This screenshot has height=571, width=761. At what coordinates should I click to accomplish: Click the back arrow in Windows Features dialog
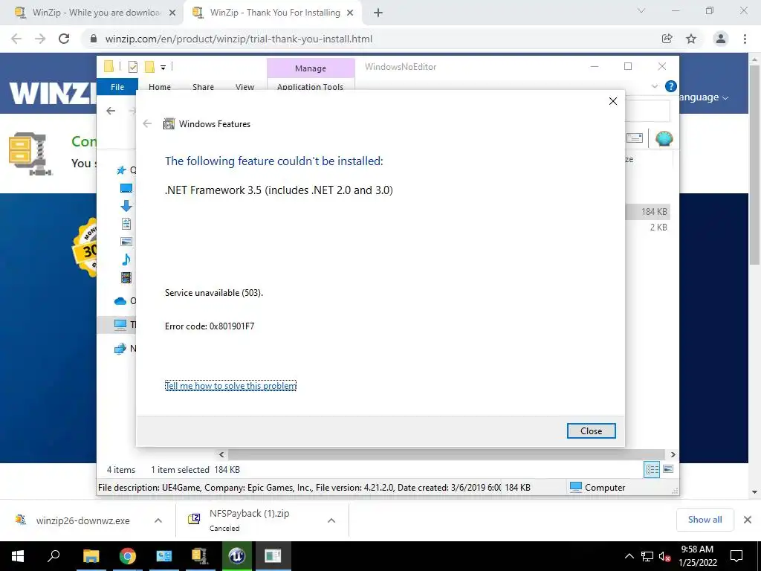147,124
